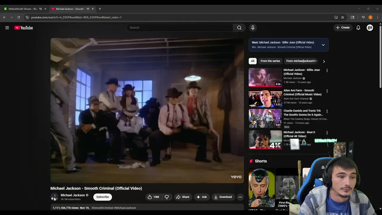This screenshot has width=382, height=215.
Task: Switch to MrBackPackN Stream tab
Action: (x=23, y=9)
